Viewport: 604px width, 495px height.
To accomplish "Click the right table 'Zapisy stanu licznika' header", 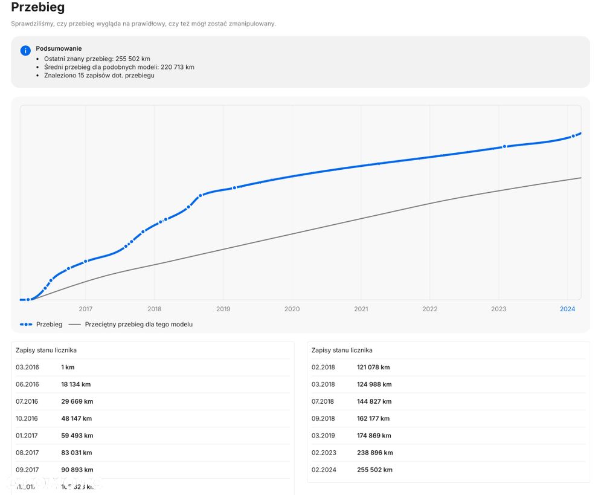I will [342, 351].
